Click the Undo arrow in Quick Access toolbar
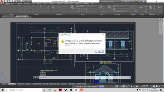Screen dimensions: 164x92 coord(24,1)
